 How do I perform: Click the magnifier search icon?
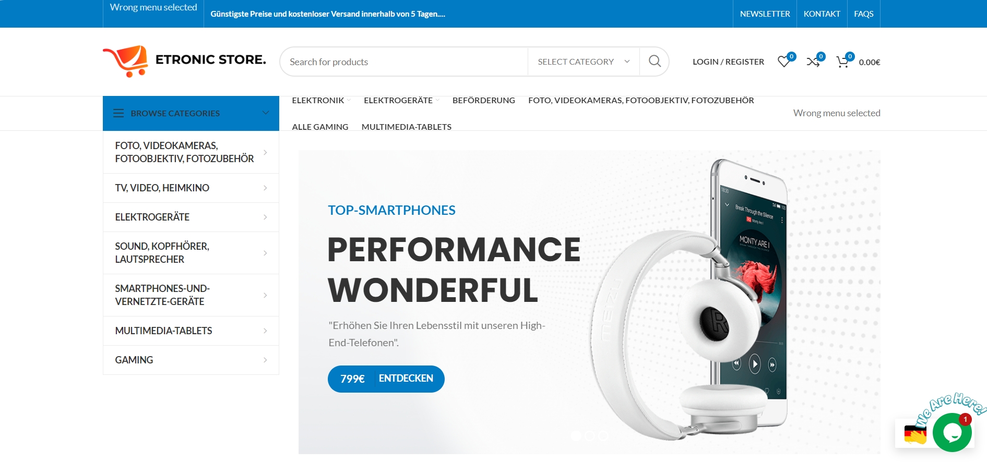[655, 62]
